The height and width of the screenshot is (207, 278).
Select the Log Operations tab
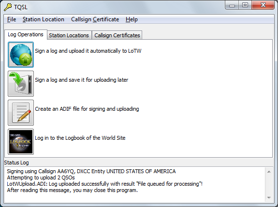pos(26,34)
